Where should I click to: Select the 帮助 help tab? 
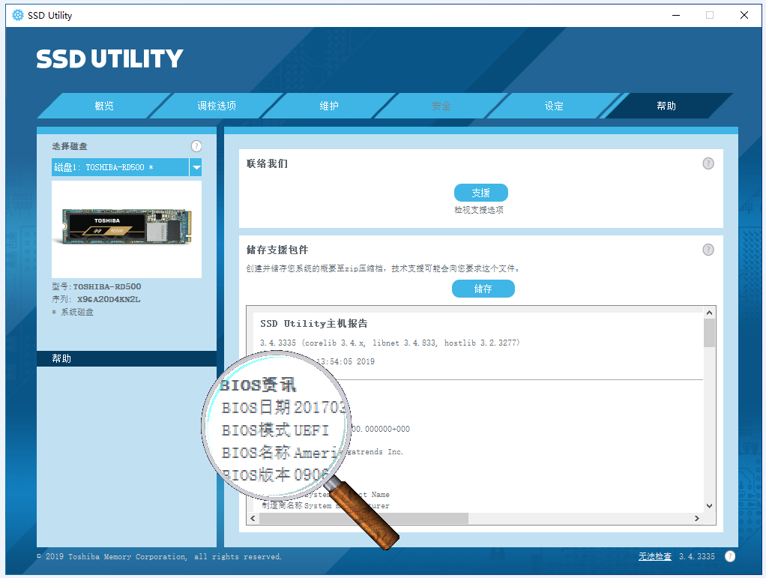coord(666,106)
